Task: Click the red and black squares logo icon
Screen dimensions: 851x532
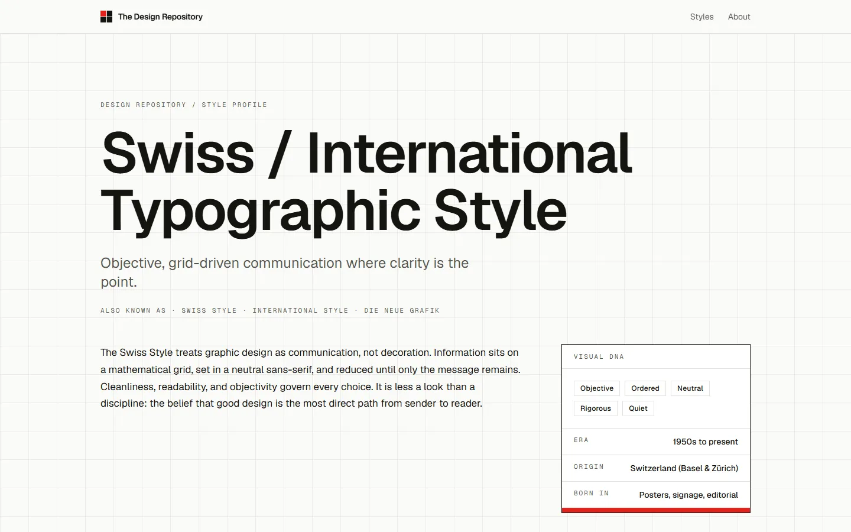Action: pyautogui.click(x=106, y=17)
